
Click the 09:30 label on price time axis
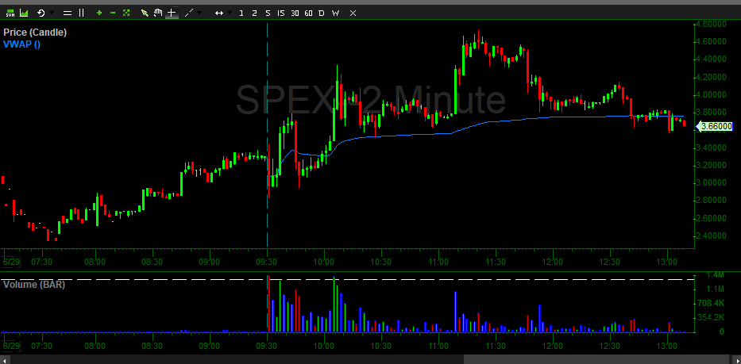[267, 262]
